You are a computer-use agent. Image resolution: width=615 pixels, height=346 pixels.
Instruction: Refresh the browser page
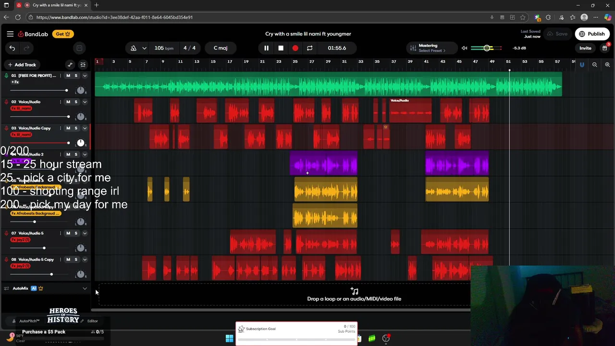point(18,17)
